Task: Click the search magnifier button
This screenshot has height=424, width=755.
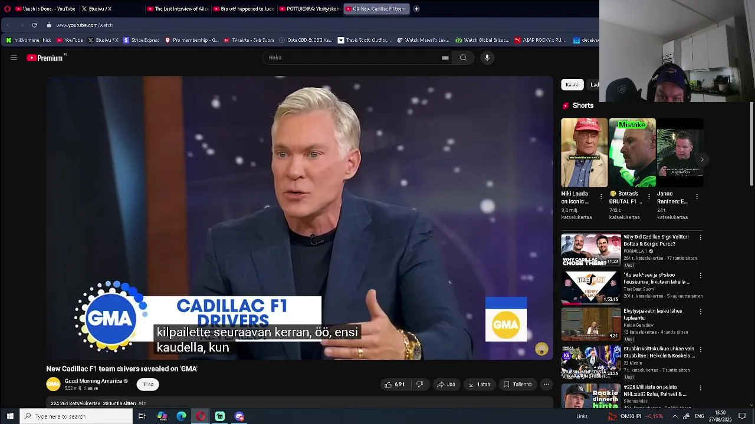Action: tap(463, 58)
